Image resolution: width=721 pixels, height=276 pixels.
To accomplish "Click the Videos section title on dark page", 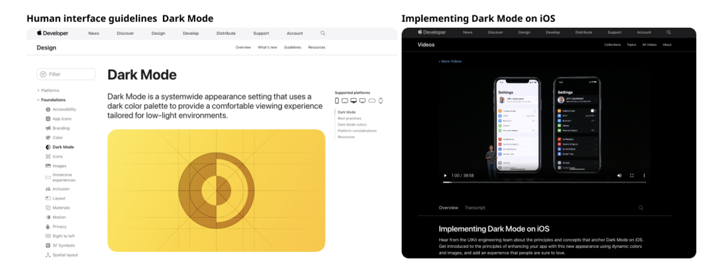I will pos(426,45).
